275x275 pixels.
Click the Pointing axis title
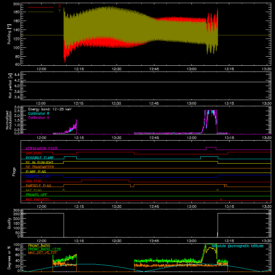point(9,34)
